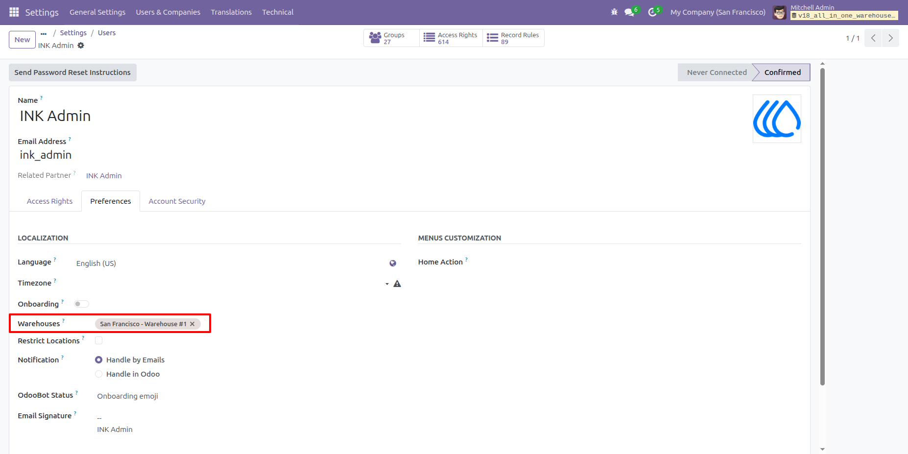Image resolution: width=908 pixels, height=454 pixels.
Task: Toggle the Onboarding switch
Action: pos(81,304)
